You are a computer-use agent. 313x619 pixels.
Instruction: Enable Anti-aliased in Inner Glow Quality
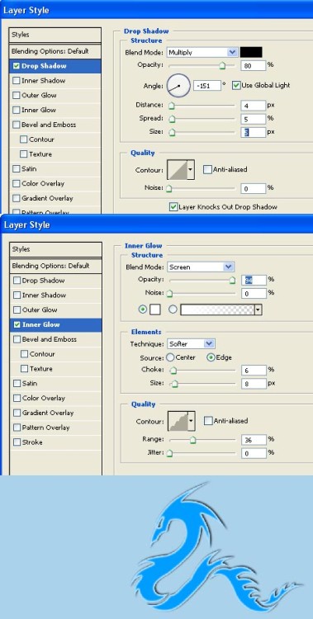click(208, 421)
